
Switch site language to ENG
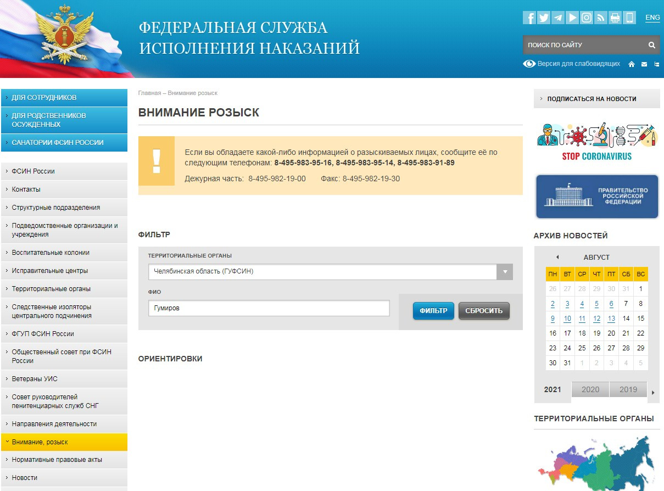pyautogui.click(x=652, y=18)
